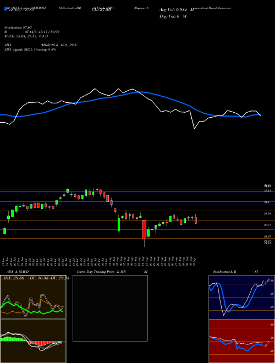Select the 'Stochastics & R' panel title
The height and width of the screenshot is (363, 275).
(x=224, y=272)
